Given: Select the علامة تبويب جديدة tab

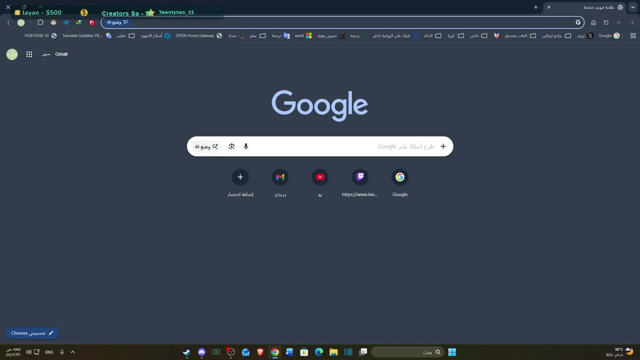Looking at the screenshot, I should coord(585,7).
